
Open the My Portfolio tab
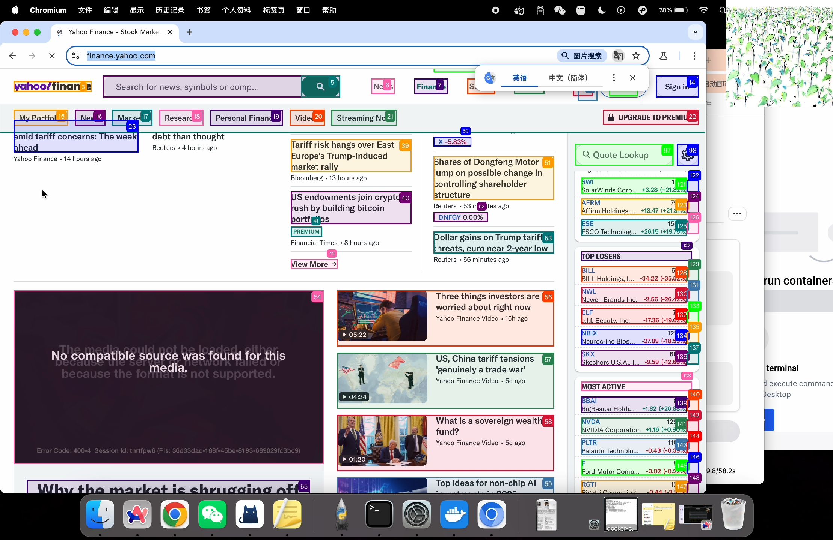(41, 118)
